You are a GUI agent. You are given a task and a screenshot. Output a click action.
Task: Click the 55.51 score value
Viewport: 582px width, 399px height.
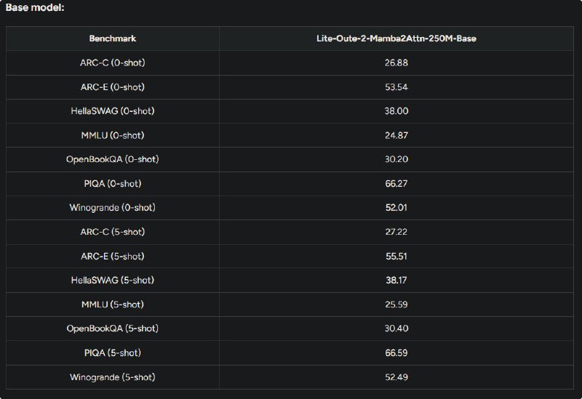click(396, 257)
